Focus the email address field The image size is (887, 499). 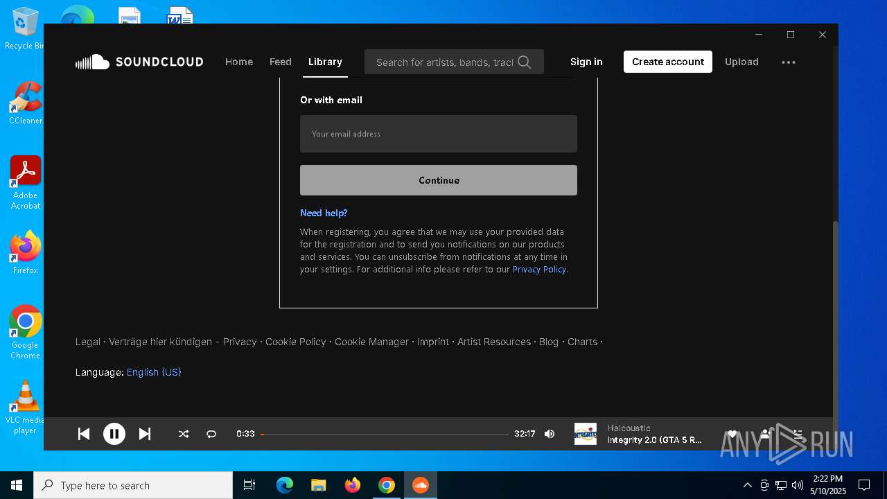pyautogui.click(x=439, y=134)
